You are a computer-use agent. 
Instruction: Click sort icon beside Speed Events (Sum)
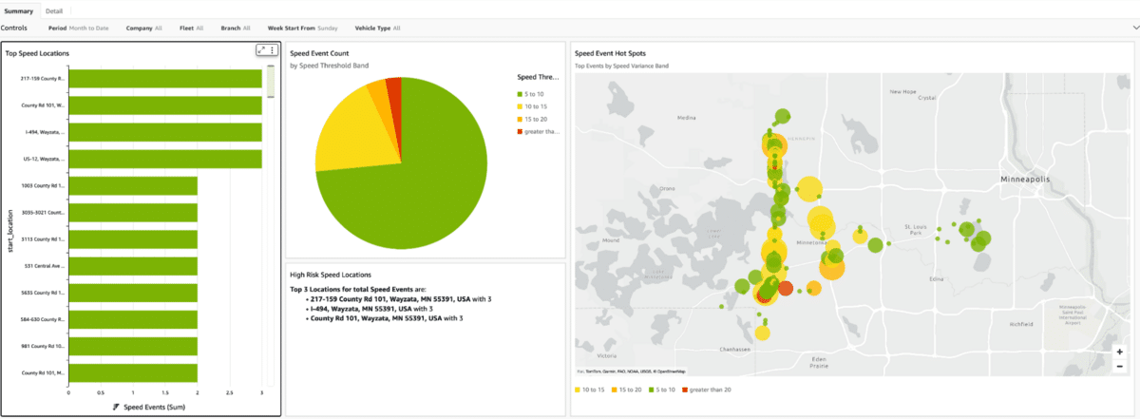(x=116, y=406)
